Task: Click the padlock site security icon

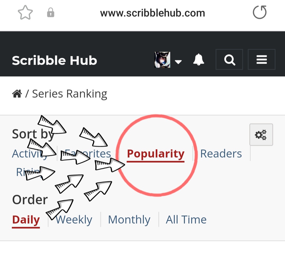Action: pos(50,13)
